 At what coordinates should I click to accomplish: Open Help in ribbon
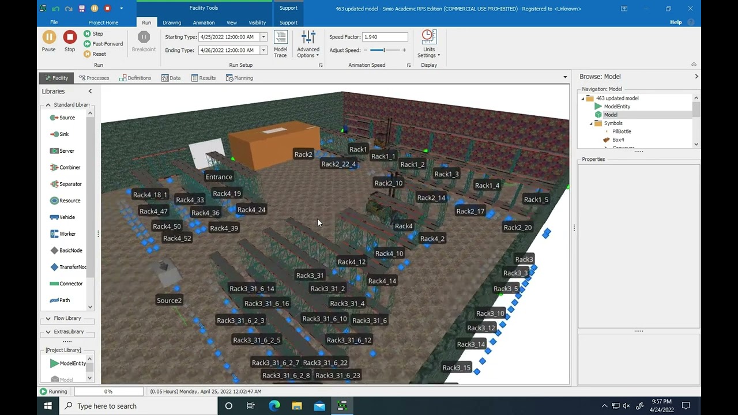[676, 22]
